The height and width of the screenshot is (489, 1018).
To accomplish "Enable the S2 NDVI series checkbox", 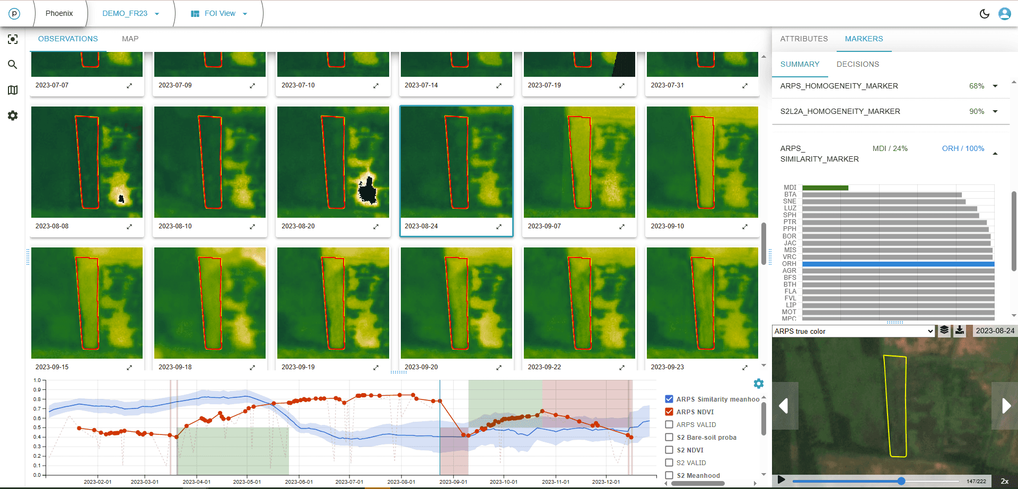I will point(669,450).
